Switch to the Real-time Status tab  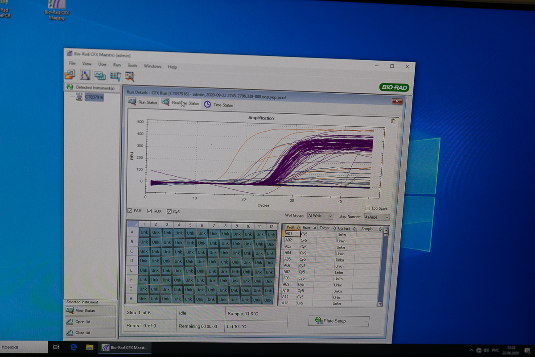tap(180, 103)
